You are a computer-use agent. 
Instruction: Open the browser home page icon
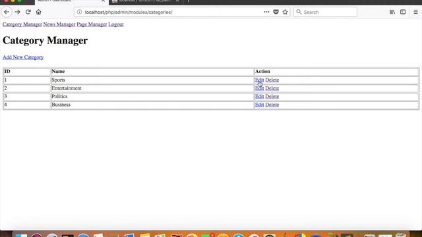[38, 12]
